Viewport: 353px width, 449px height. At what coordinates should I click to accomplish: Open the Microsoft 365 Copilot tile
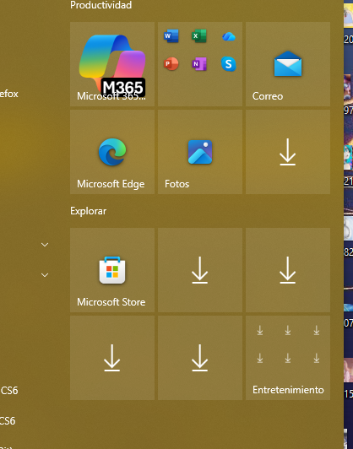112,64
